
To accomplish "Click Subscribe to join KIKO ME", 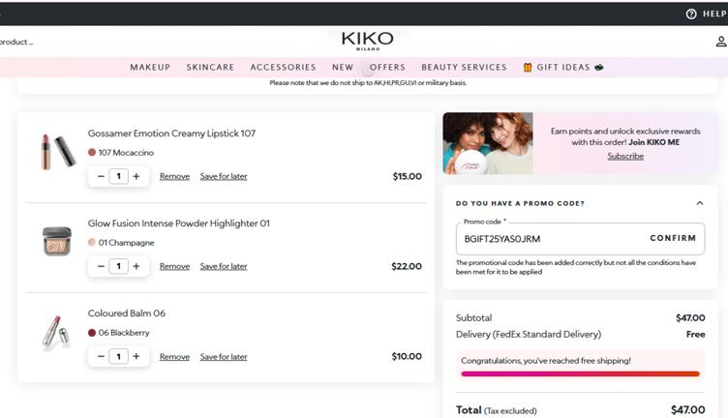I will [625, 157].
